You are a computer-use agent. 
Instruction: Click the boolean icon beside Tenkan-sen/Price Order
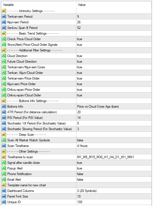tap(4, 78)
